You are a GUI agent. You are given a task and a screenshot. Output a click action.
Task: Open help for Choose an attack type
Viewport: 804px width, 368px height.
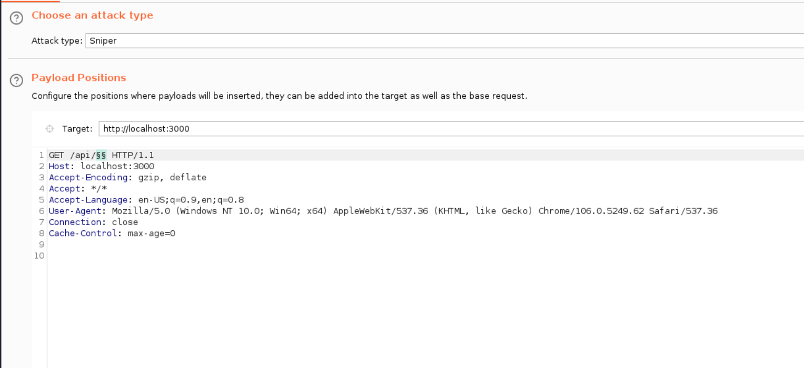[x=17, y=18]
